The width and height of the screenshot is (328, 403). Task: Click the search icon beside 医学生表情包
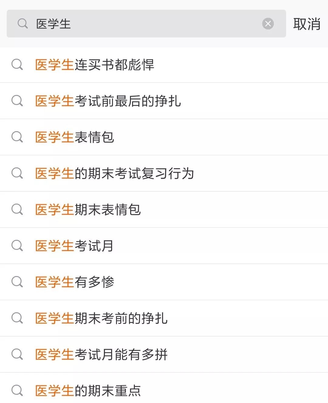(17, 137)
